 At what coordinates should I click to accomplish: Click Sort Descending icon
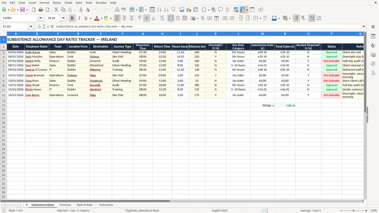pos(166,10)
